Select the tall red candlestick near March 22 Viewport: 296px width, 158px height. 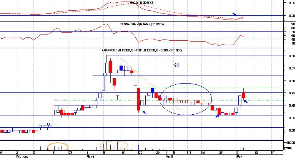coord(138,99)
